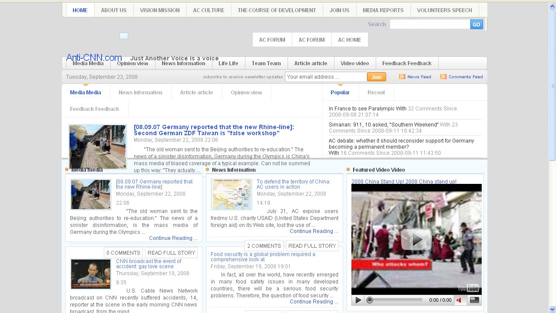Image resolution: width=556 pixels, height=313 pixels.
Task: Click the RSS icon beside Comments Feed
Action: pos(443,77)
